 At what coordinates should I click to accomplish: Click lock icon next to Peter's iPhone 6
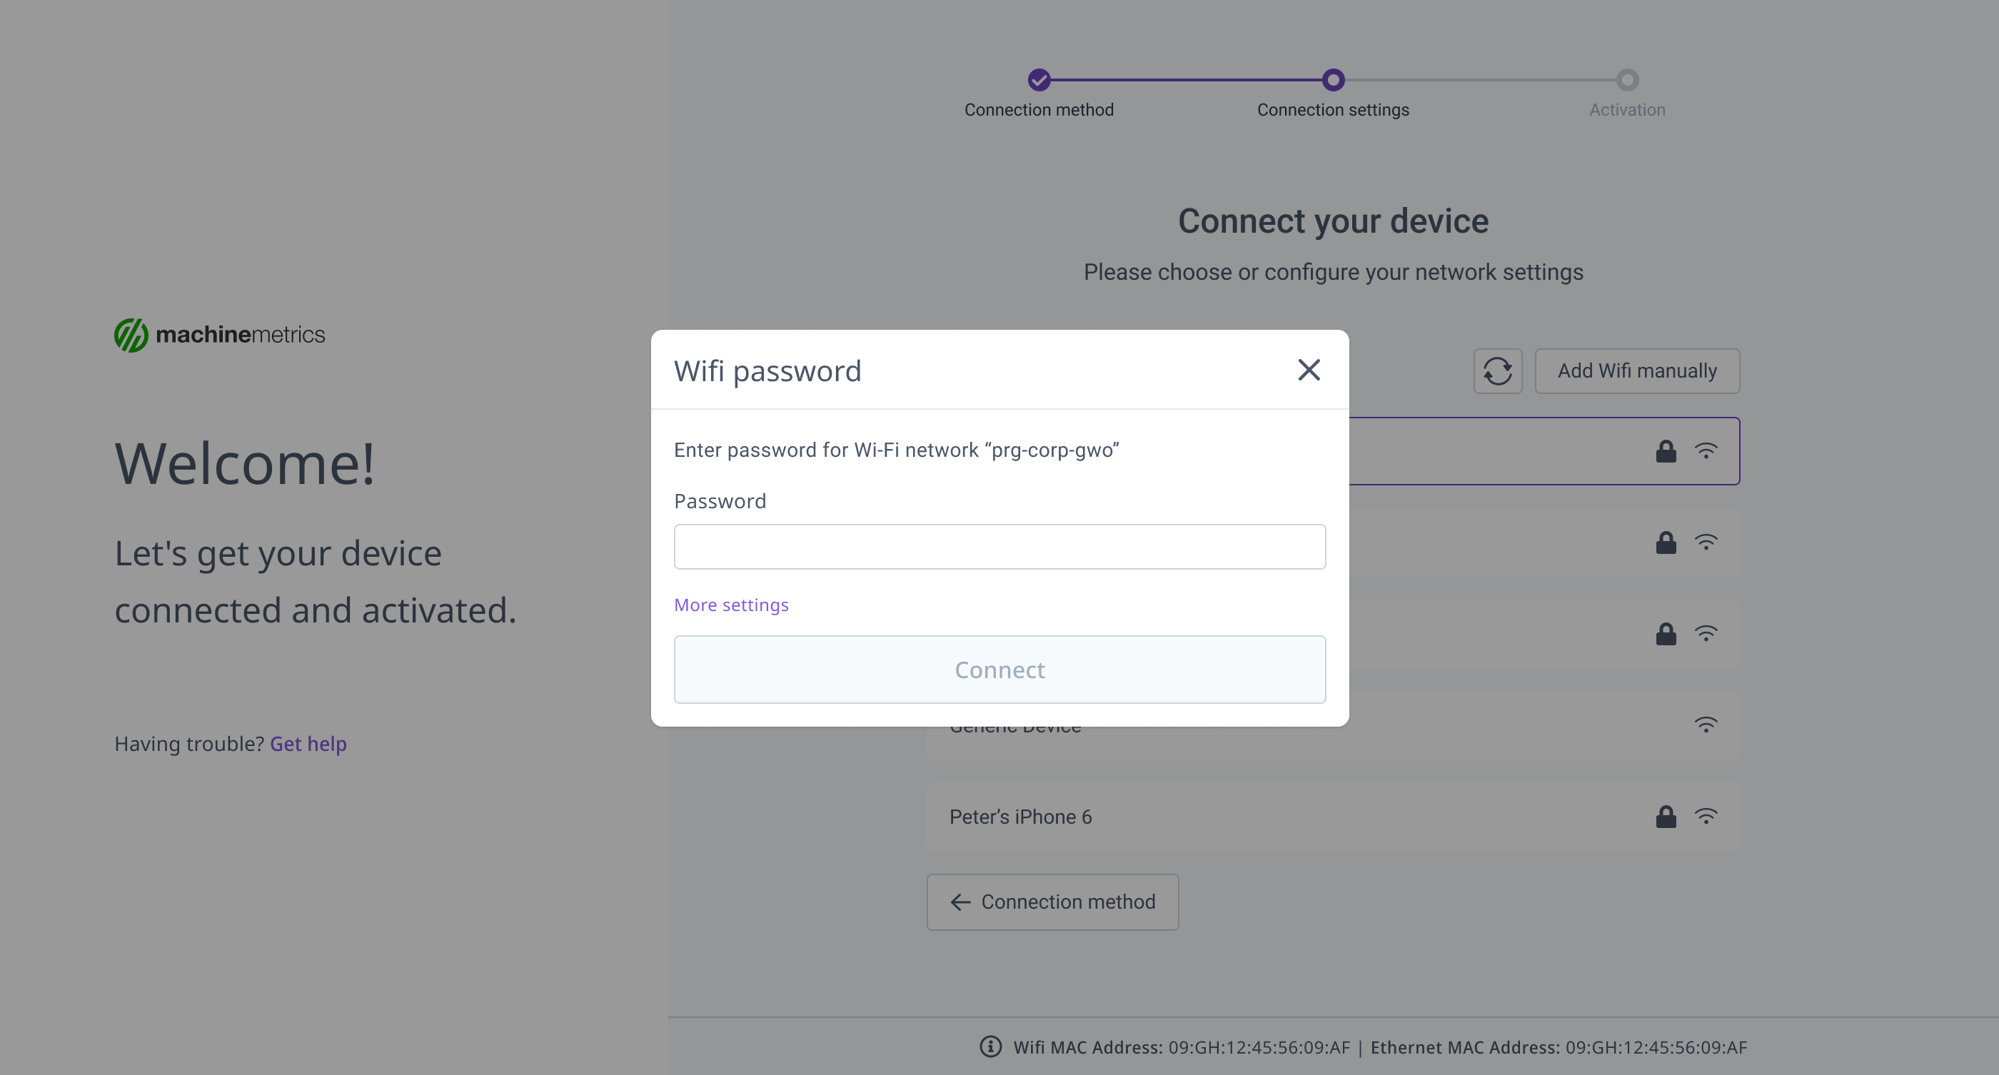[1666, 817]
